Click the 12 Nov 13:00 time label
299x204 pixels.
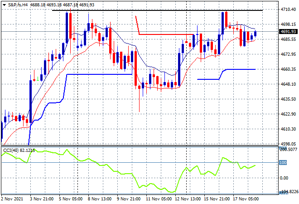pyautogui.click(x=188, y=199)
